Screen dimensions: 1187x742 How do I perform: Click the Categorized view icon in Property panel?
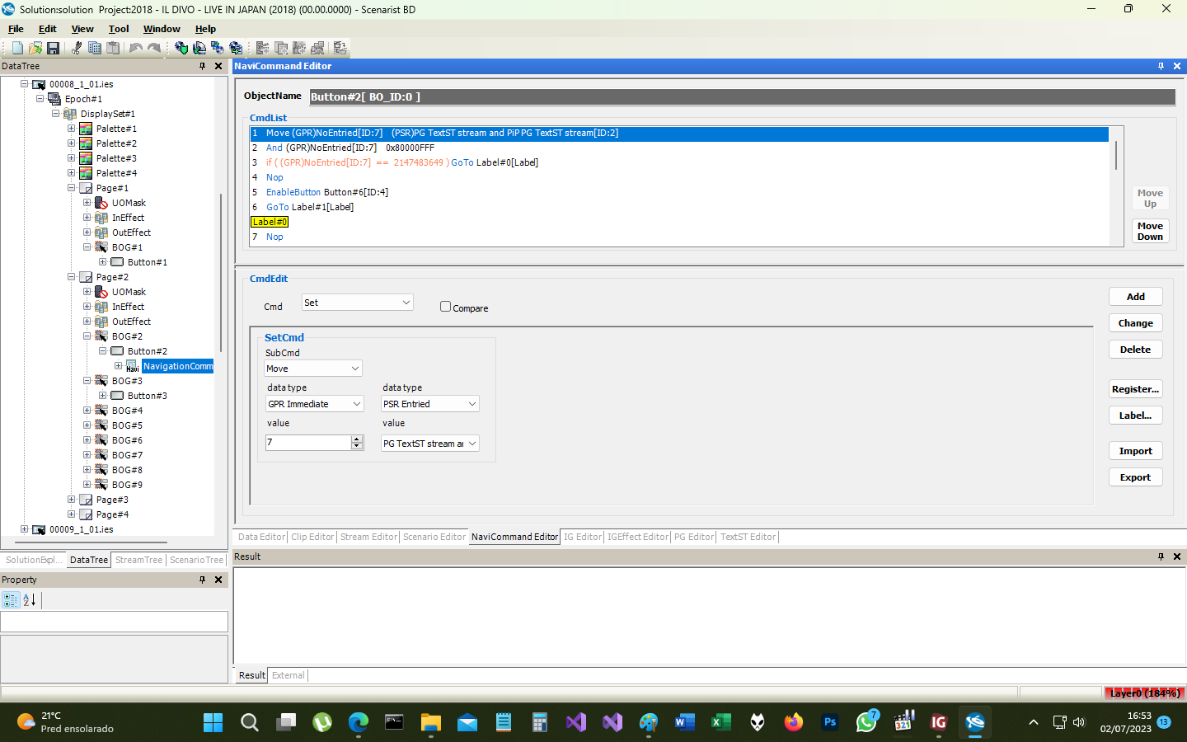coord(11,600)
